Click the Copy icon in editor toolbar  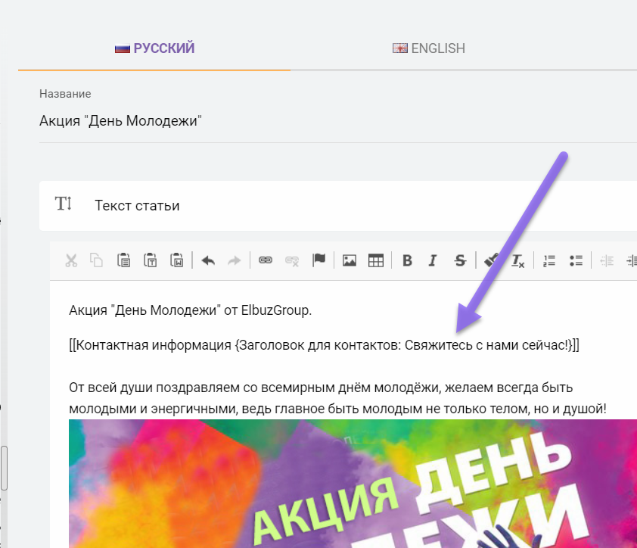click(x=96, y=261)
